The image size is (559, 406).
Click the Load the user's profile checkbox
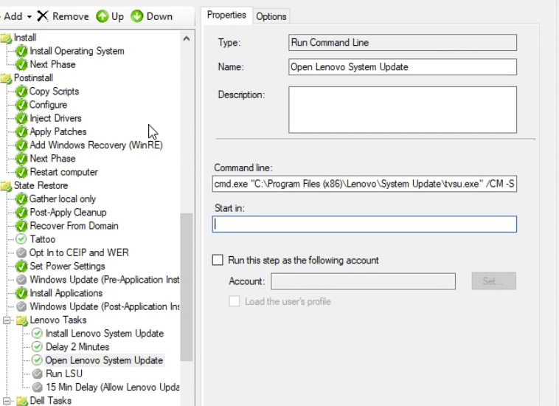235,301
